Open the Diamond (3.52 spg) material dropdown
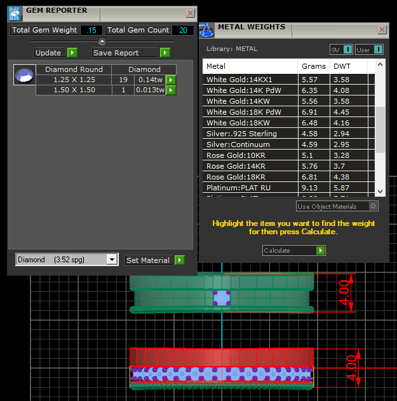 click(112, 260)
